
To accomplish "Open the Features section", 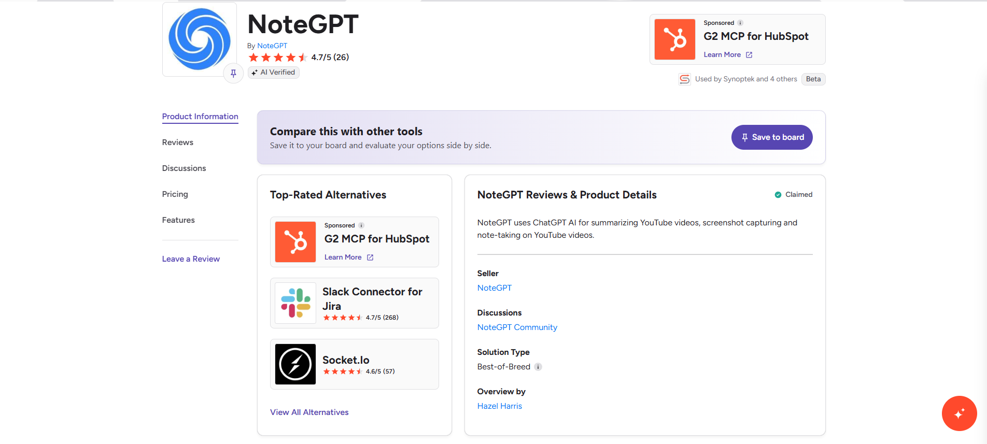I will coord(178,220).
